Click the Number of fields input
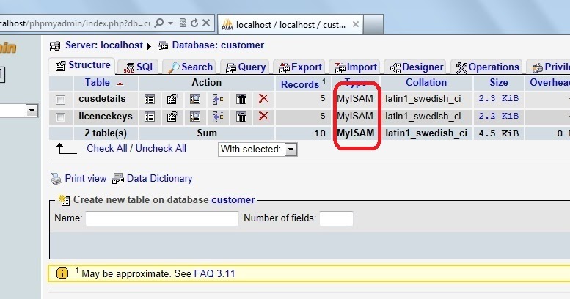Screen dimensions: 570x299 (x=336, y=218)
